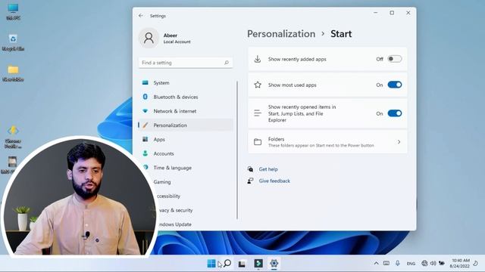This screenshot has height=272, width=485.
Task: Click the Settings sidebar scrollbar
Action: click(x=237, y=150)
